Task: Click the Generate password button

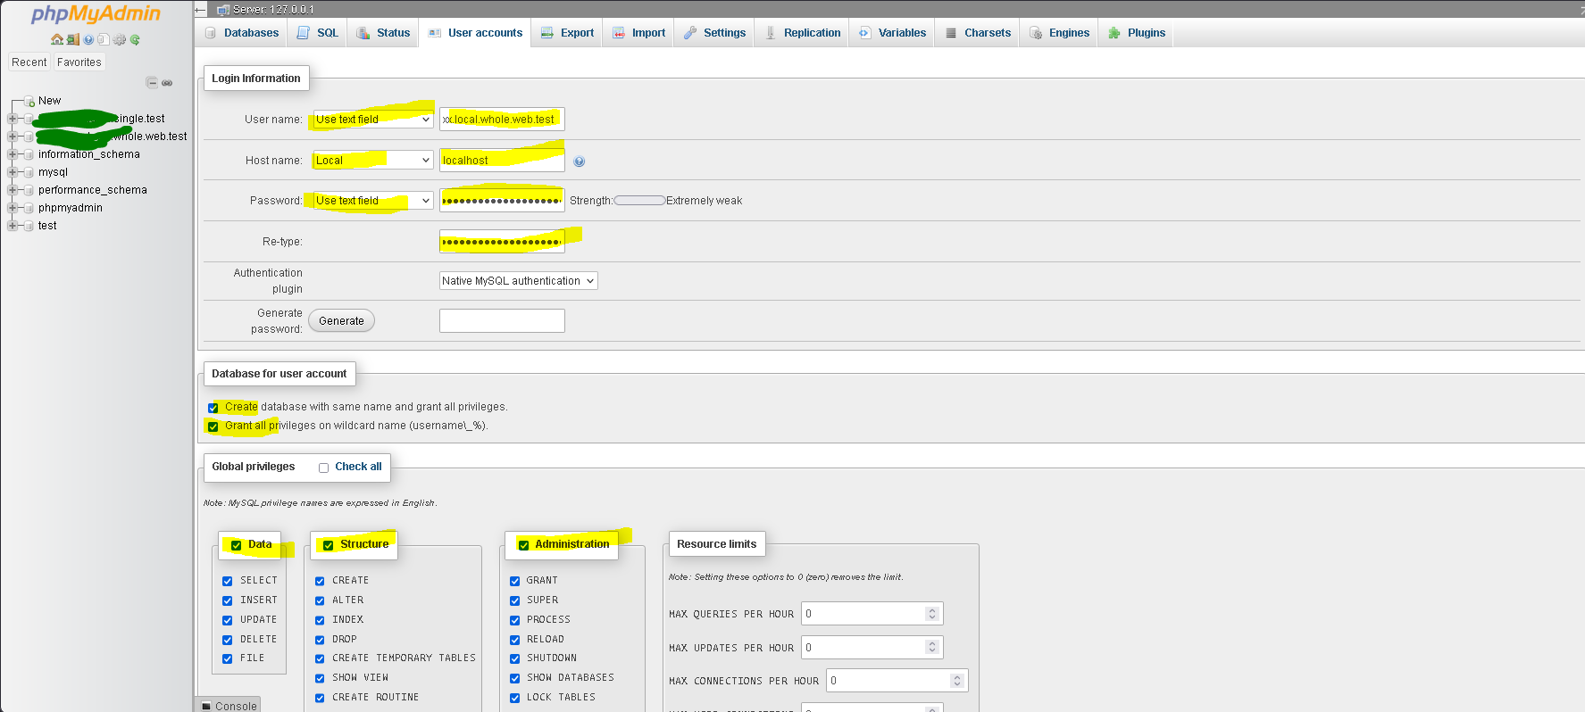Action: 341,321
